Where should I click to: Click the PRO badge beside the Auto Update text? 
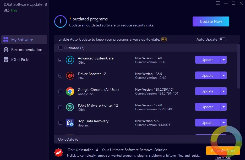(x=164, y=40)
